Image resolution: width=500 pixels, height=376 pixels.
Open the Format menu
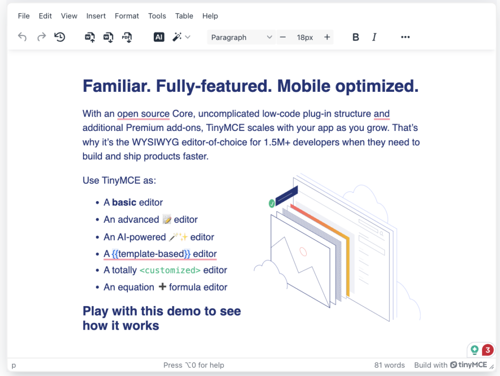point(127,16)
